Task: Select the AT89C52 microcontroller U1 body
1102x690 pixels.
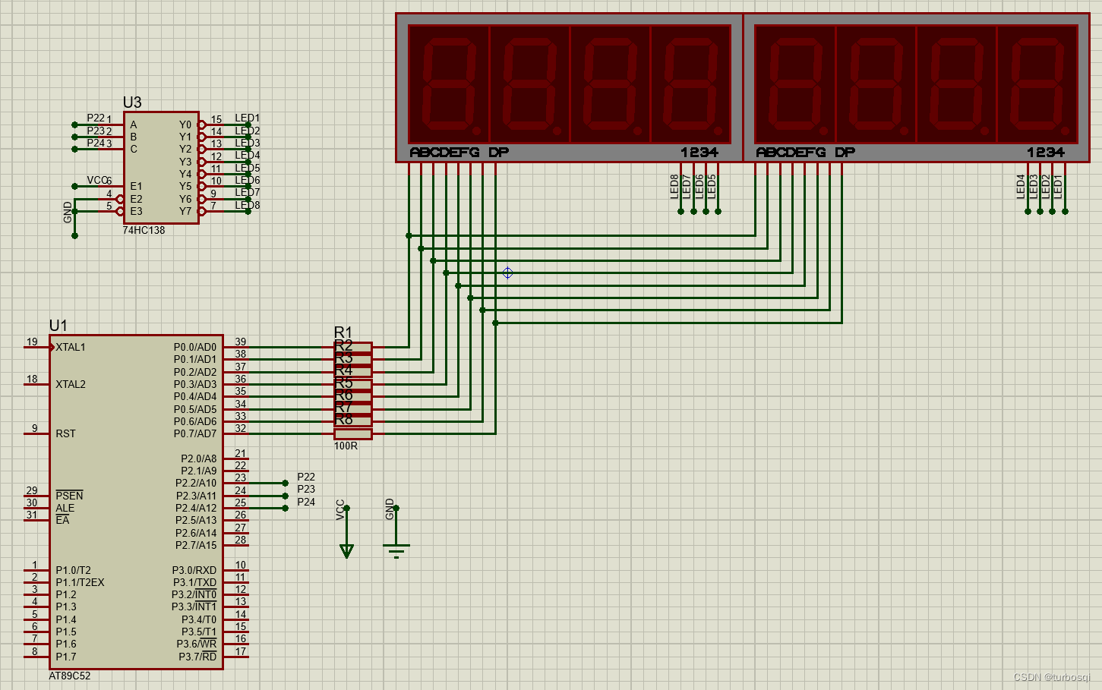Action: (137, 502)
